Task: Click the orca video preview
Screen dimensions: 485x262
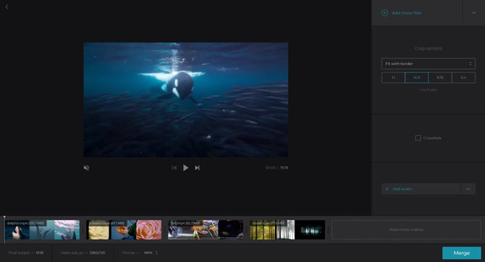Action: click(186, 100)
